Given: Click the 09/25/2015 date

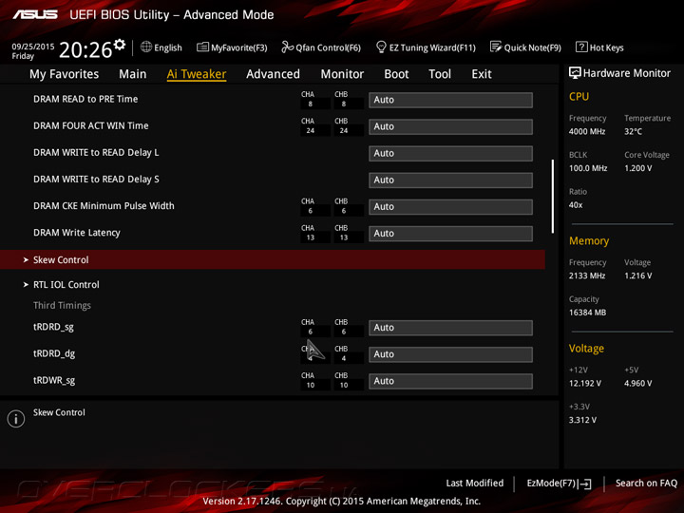Looking at the screenshot, I should pos(33,47).
